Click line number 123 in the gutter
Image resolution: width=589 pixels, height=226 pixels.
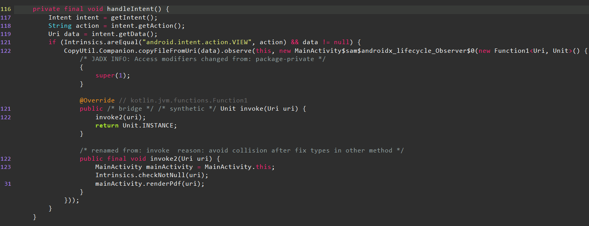click(6, 167)
